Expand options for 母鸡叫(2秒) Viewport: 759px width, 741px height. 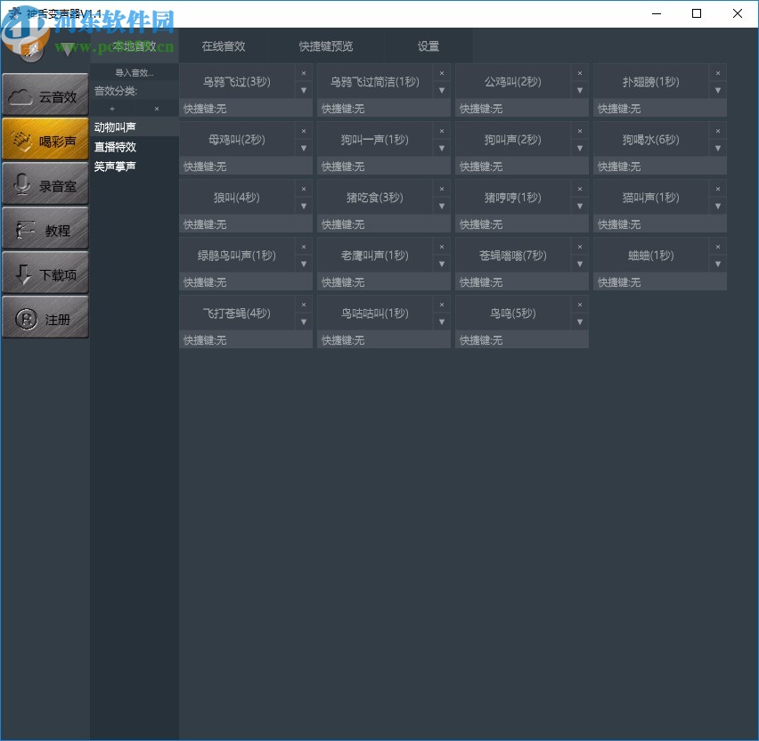pyautogui.click(x=304, y=148)
